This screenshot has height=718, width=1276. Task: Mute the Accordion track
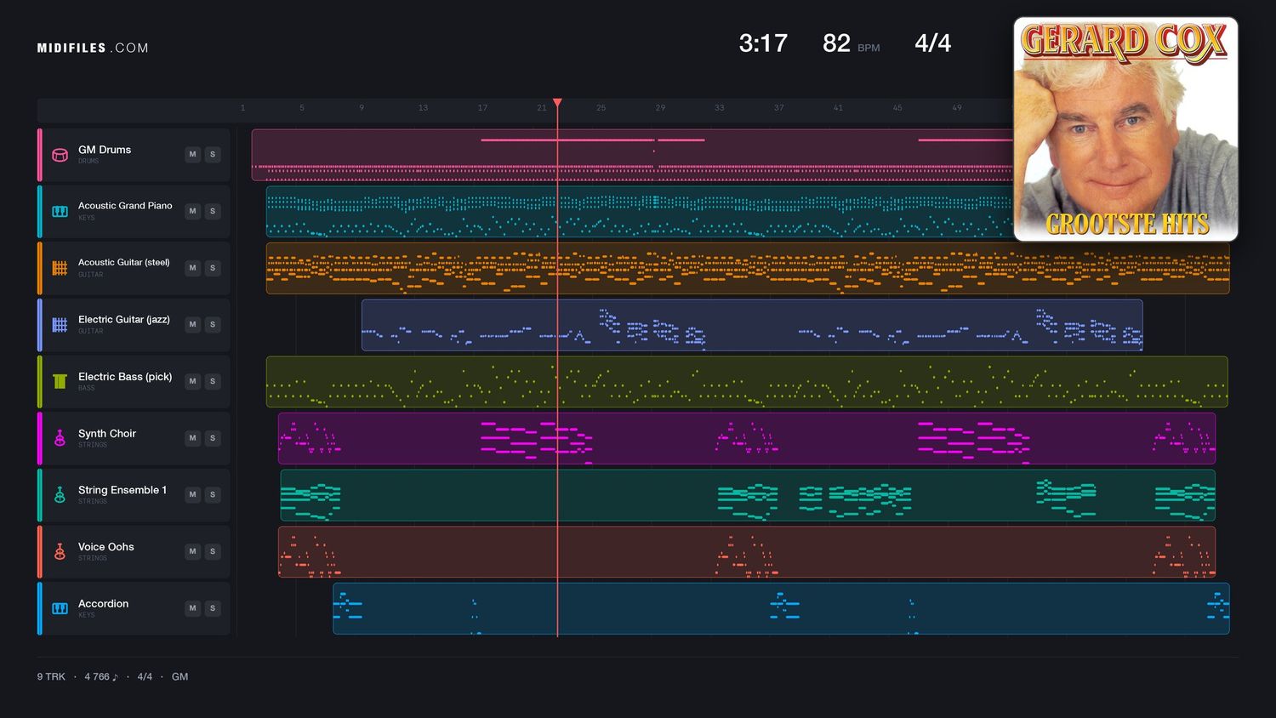tap(192, 608)
